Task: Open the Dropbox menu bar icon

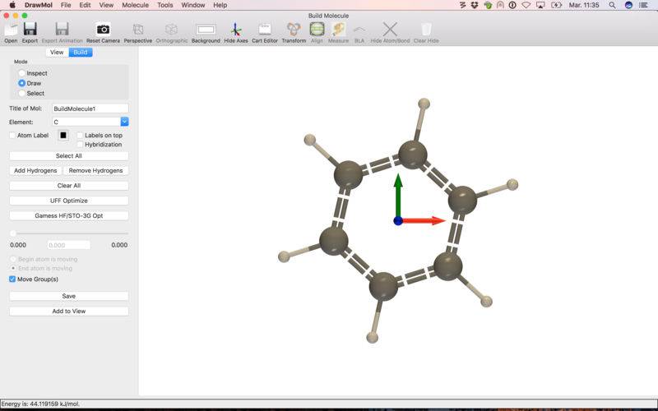Action: click(475, 5)
